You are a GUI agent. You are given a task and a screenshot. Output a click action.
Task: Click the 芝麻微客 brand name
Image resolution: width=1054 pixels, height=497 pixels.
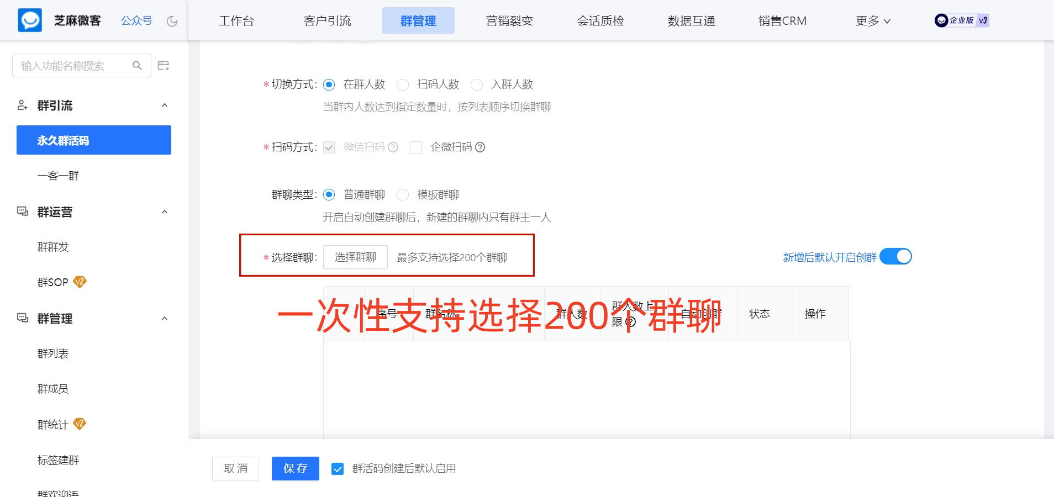point(77,20)
